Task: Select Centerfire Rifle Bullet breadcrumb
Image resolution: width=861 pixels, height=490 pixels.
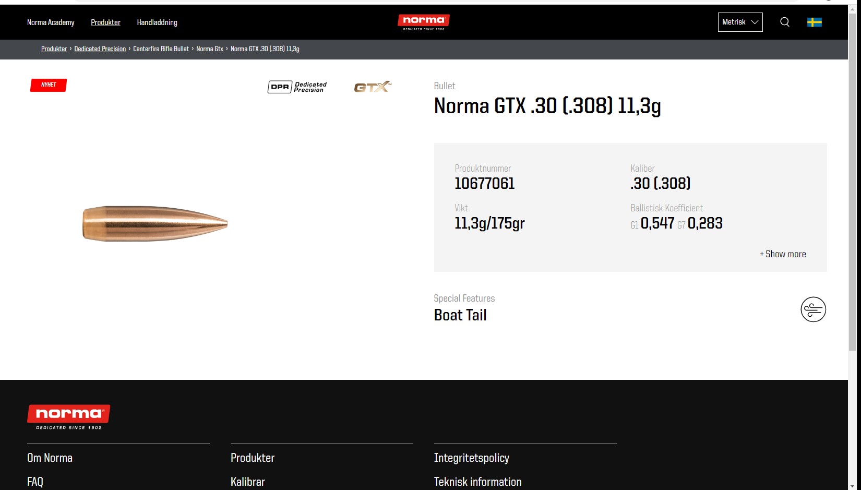Action: [161, 49]
